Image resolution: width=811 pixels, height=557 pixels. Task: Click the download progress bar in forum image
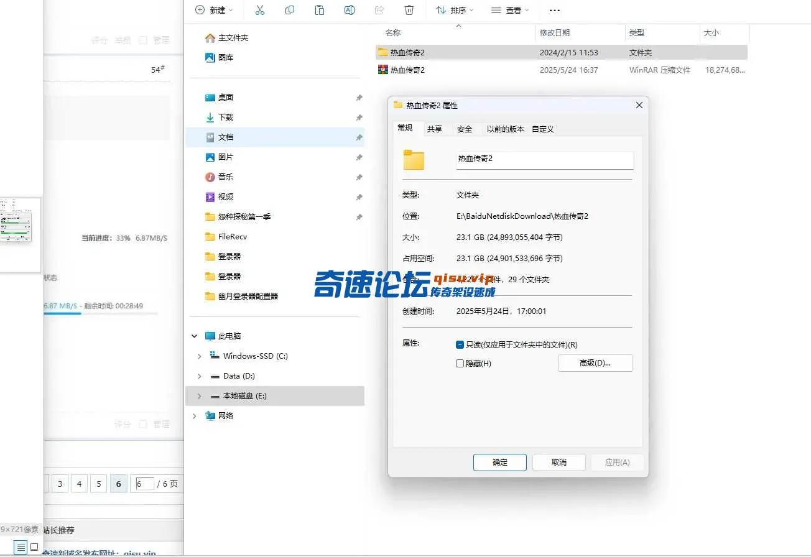pos(101,313)
